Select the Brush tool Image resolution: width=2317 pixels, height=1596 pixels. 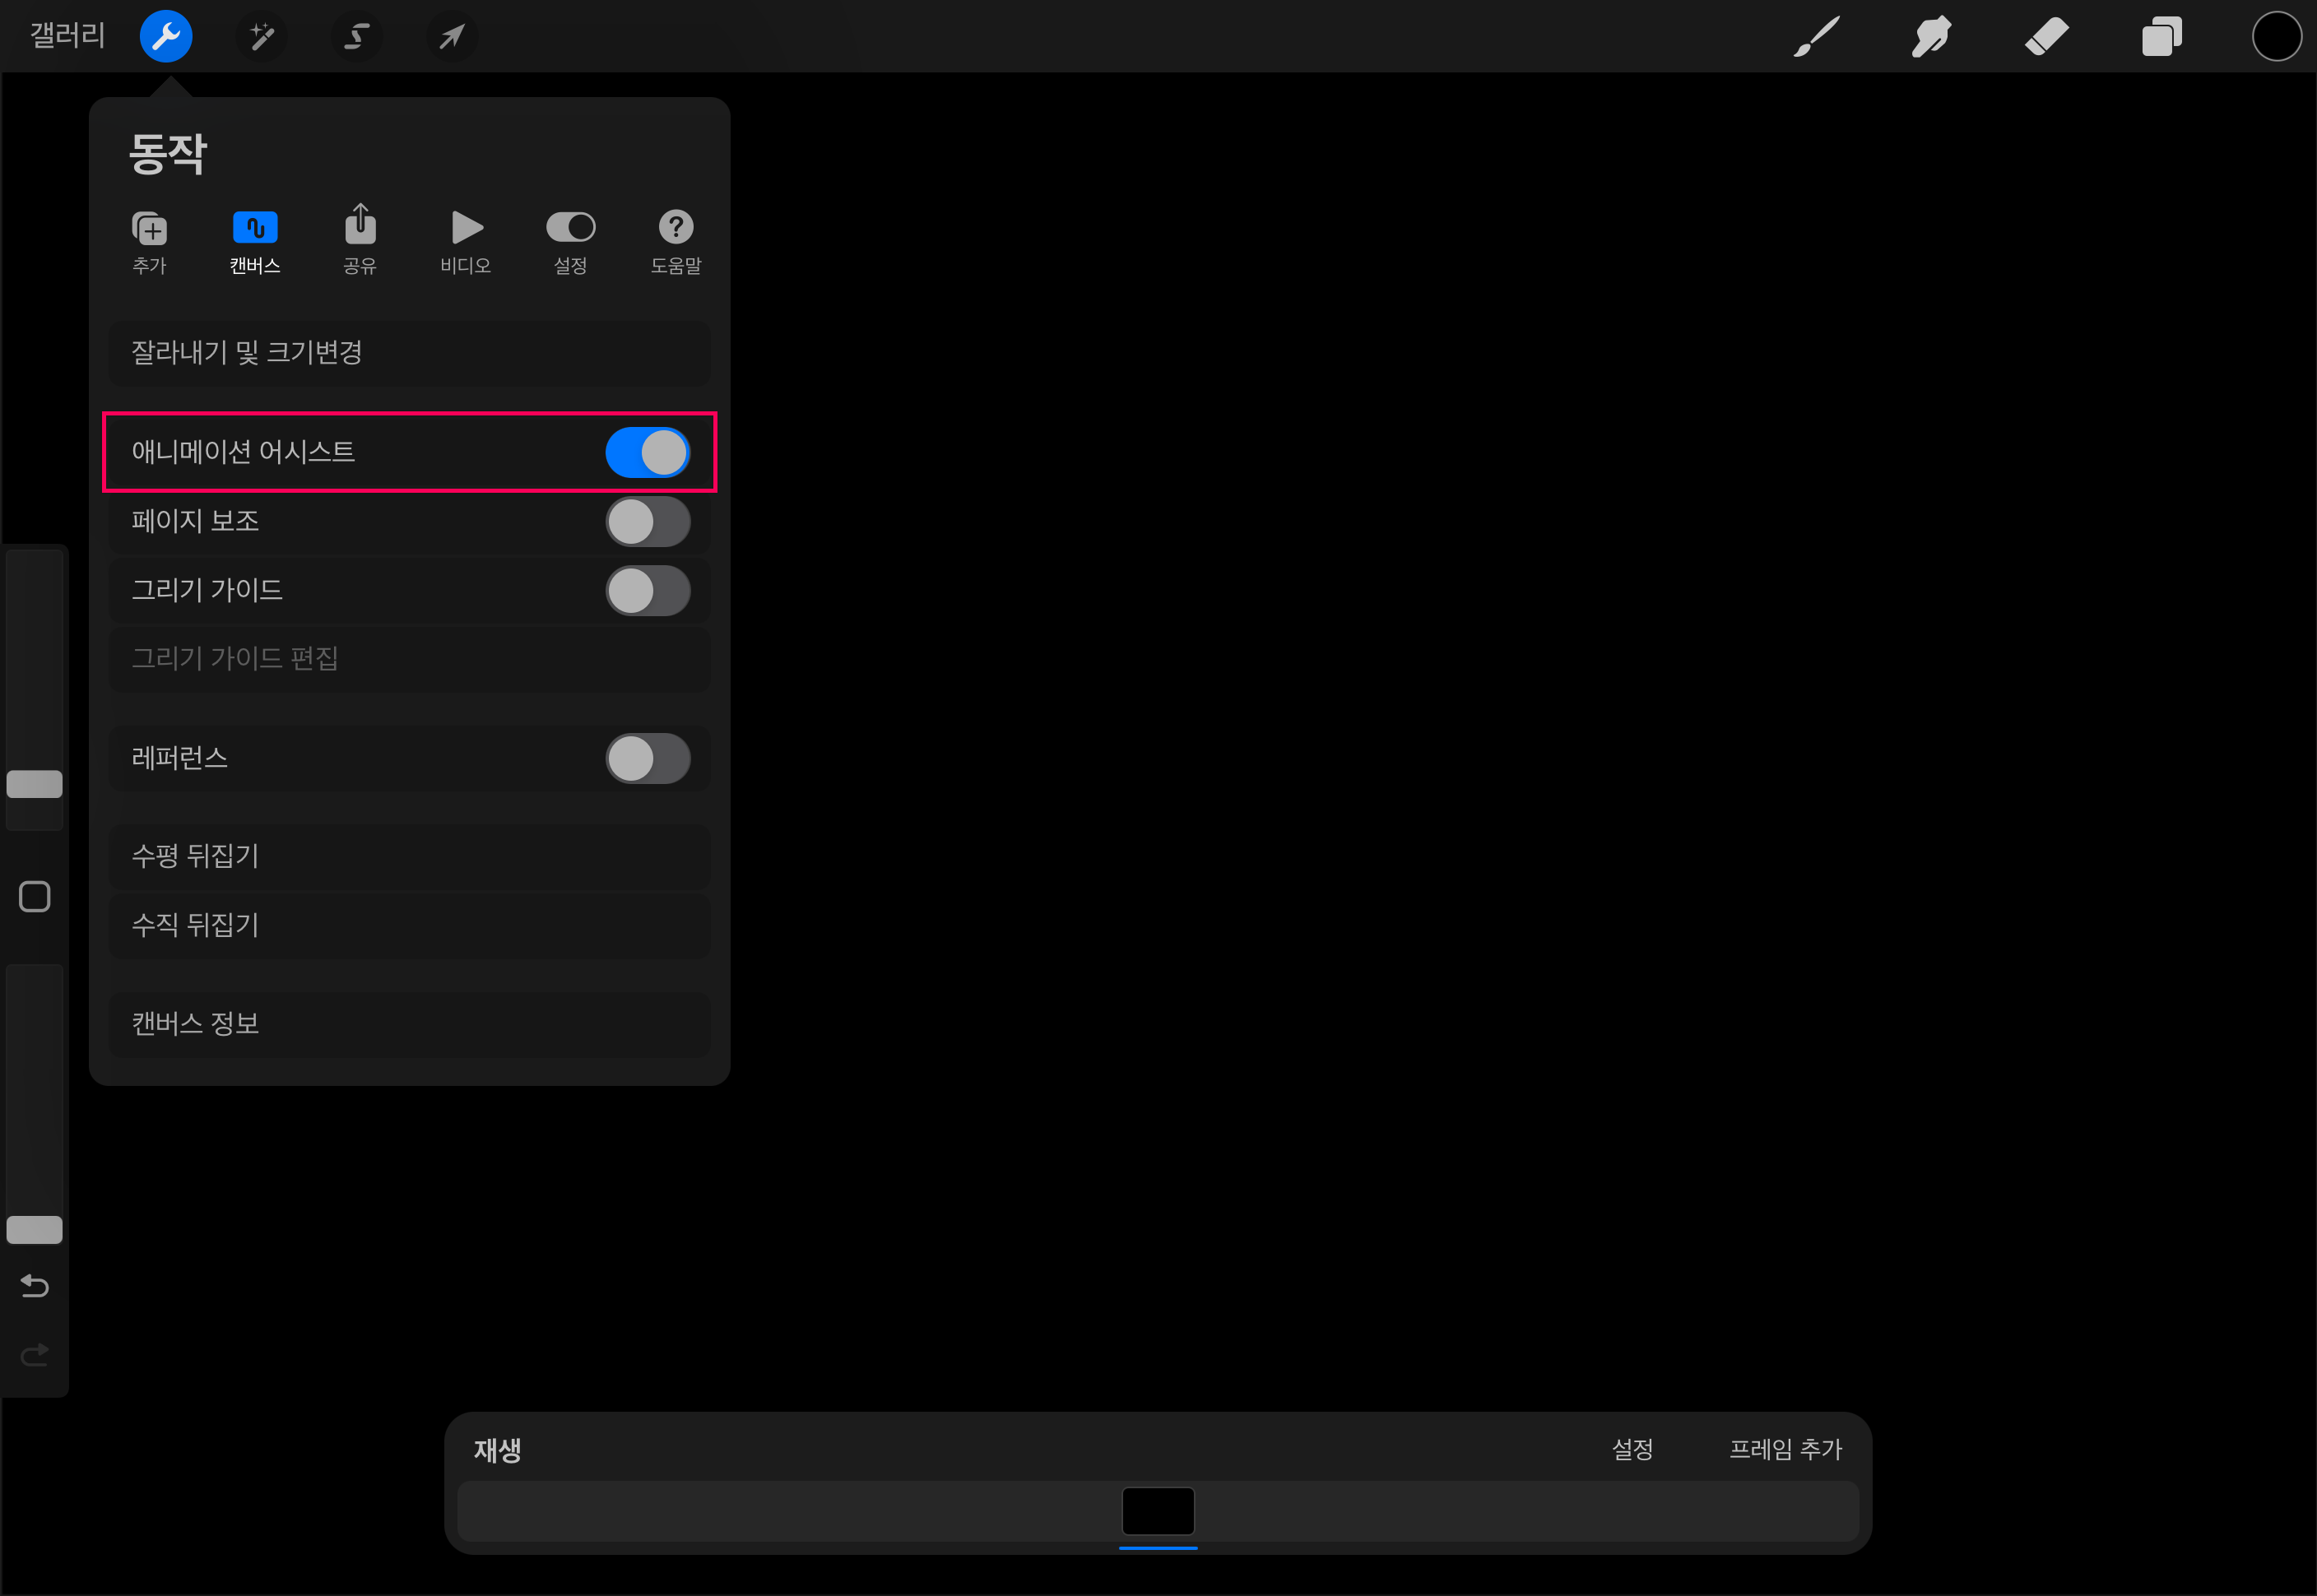coord(1816,37)
